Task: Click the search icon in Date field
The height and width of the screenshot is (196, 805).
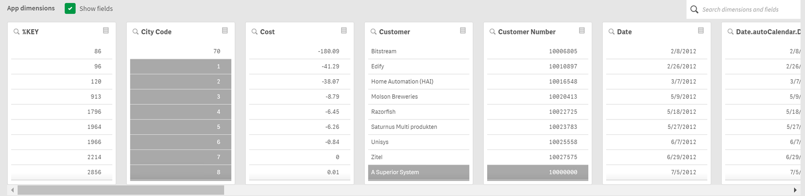Action: [612, 32]
